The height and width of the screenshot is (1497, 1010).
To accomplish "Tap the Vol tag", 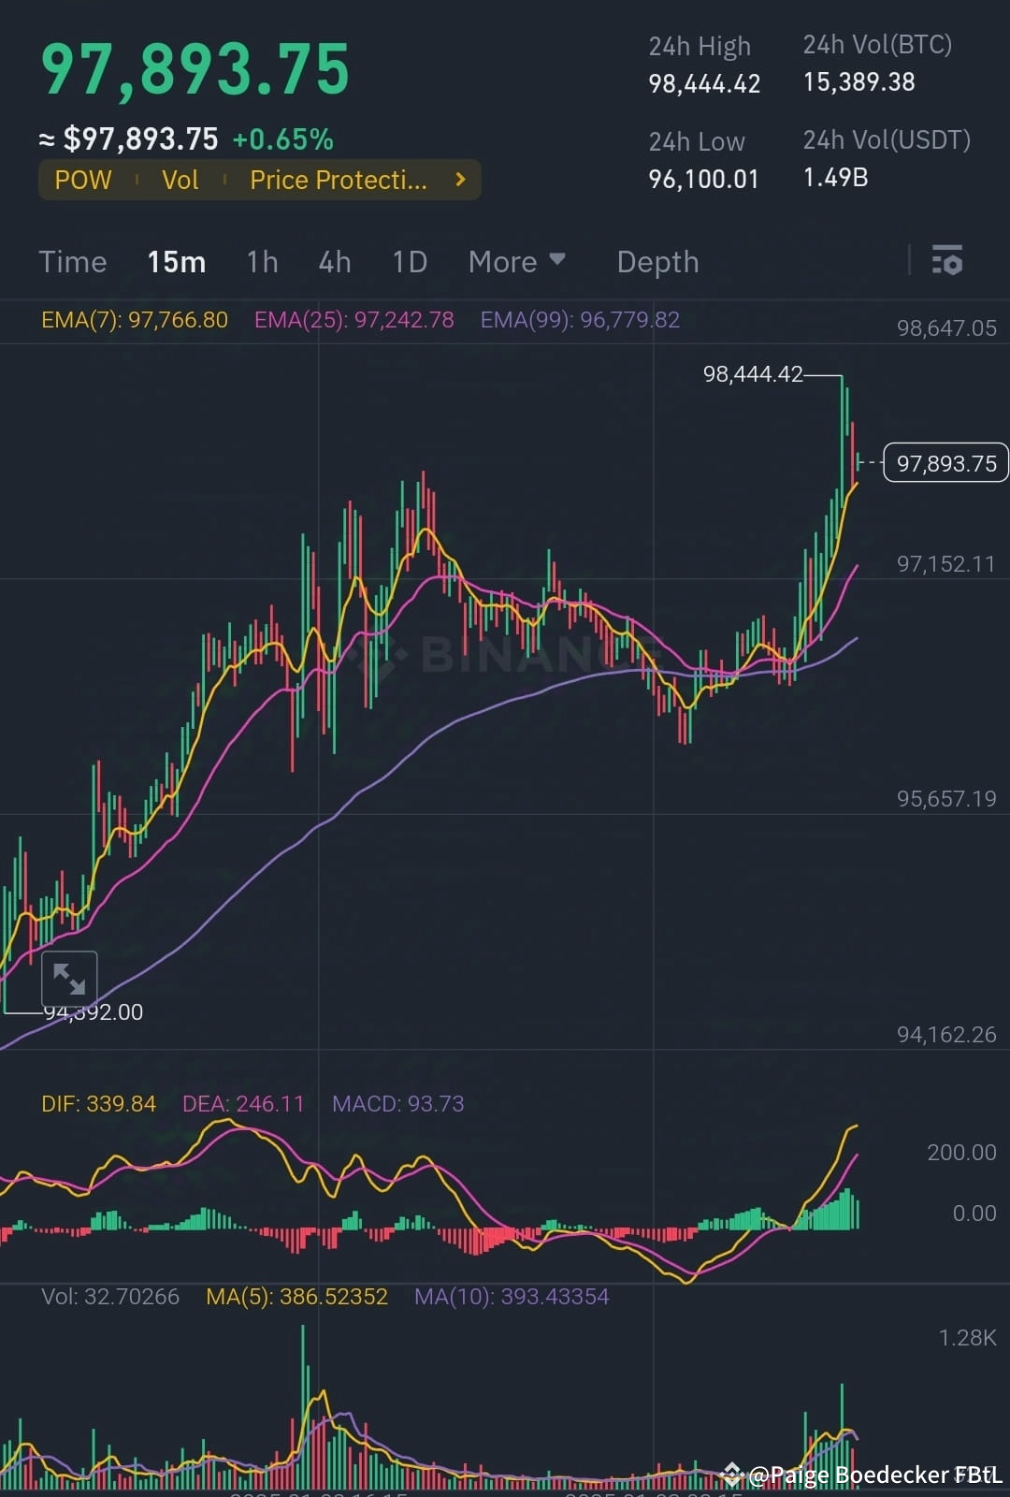I will point(180,180).
